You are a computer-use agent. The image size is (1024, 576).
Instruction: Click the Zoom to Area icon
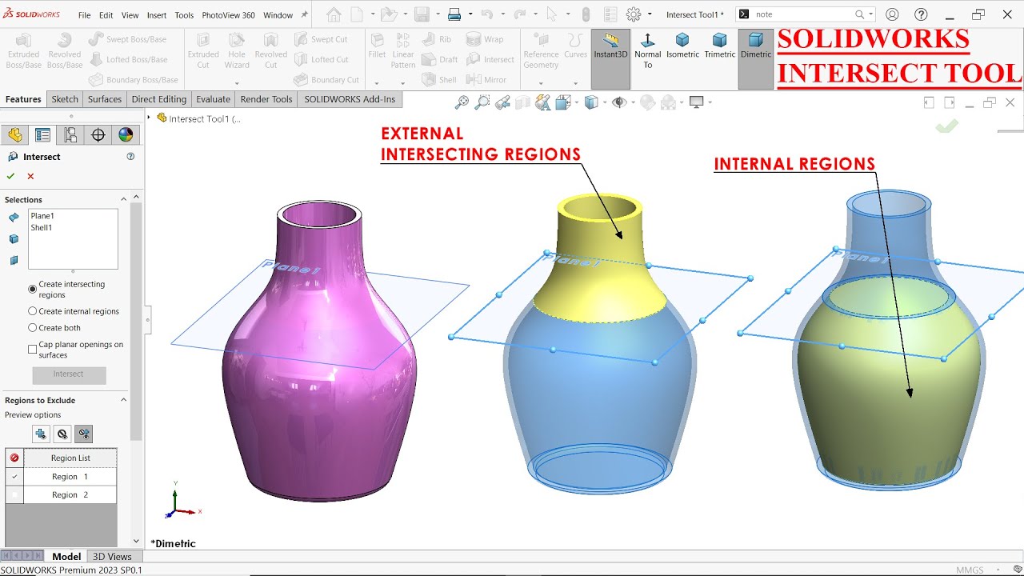click(x=482, y=102)
